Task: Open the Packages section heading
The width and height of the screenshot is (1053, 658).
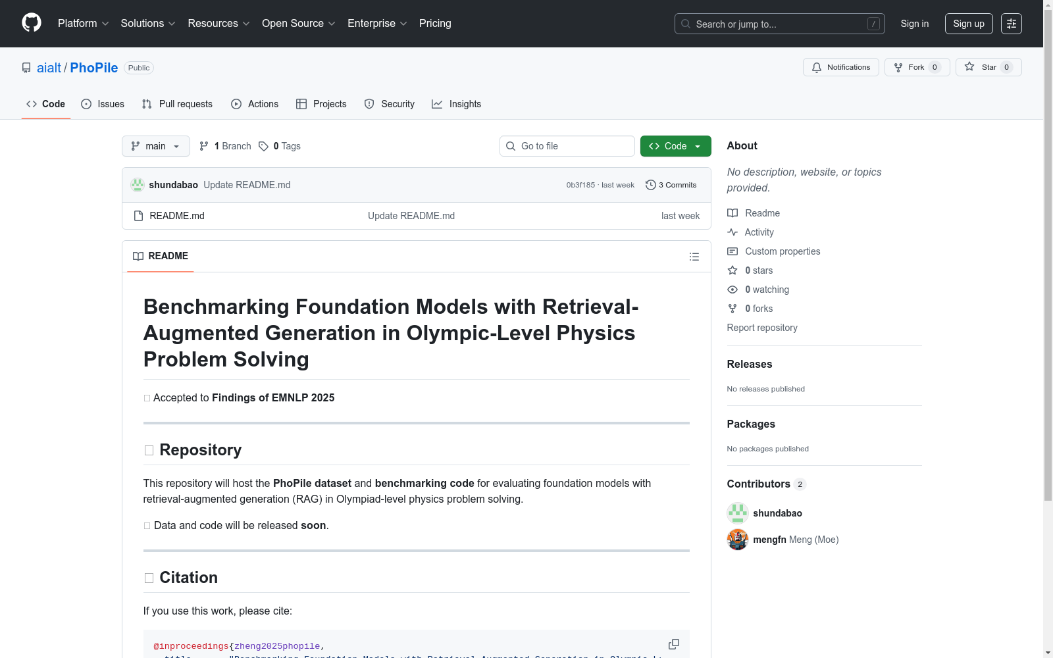Action: [751, 424]
